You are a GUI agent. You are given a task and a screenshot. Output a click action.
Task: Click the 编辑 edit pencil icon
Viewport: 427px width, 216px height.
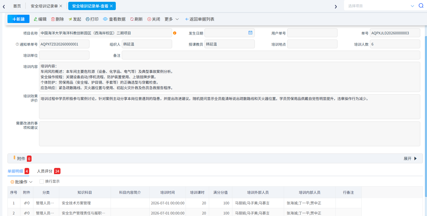[36, 19]
